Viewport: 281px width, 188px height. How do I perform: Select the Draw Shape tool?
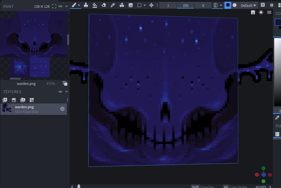(122, 5)
